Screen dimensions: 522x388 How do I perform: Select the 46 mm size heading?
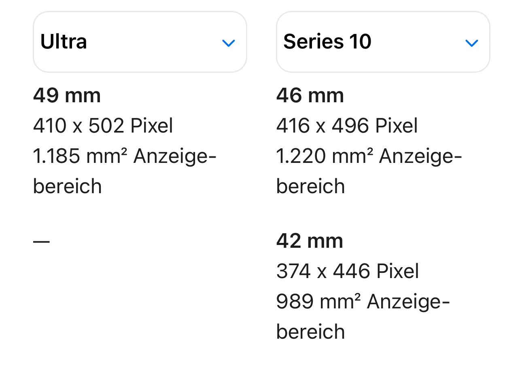point(310,96)
